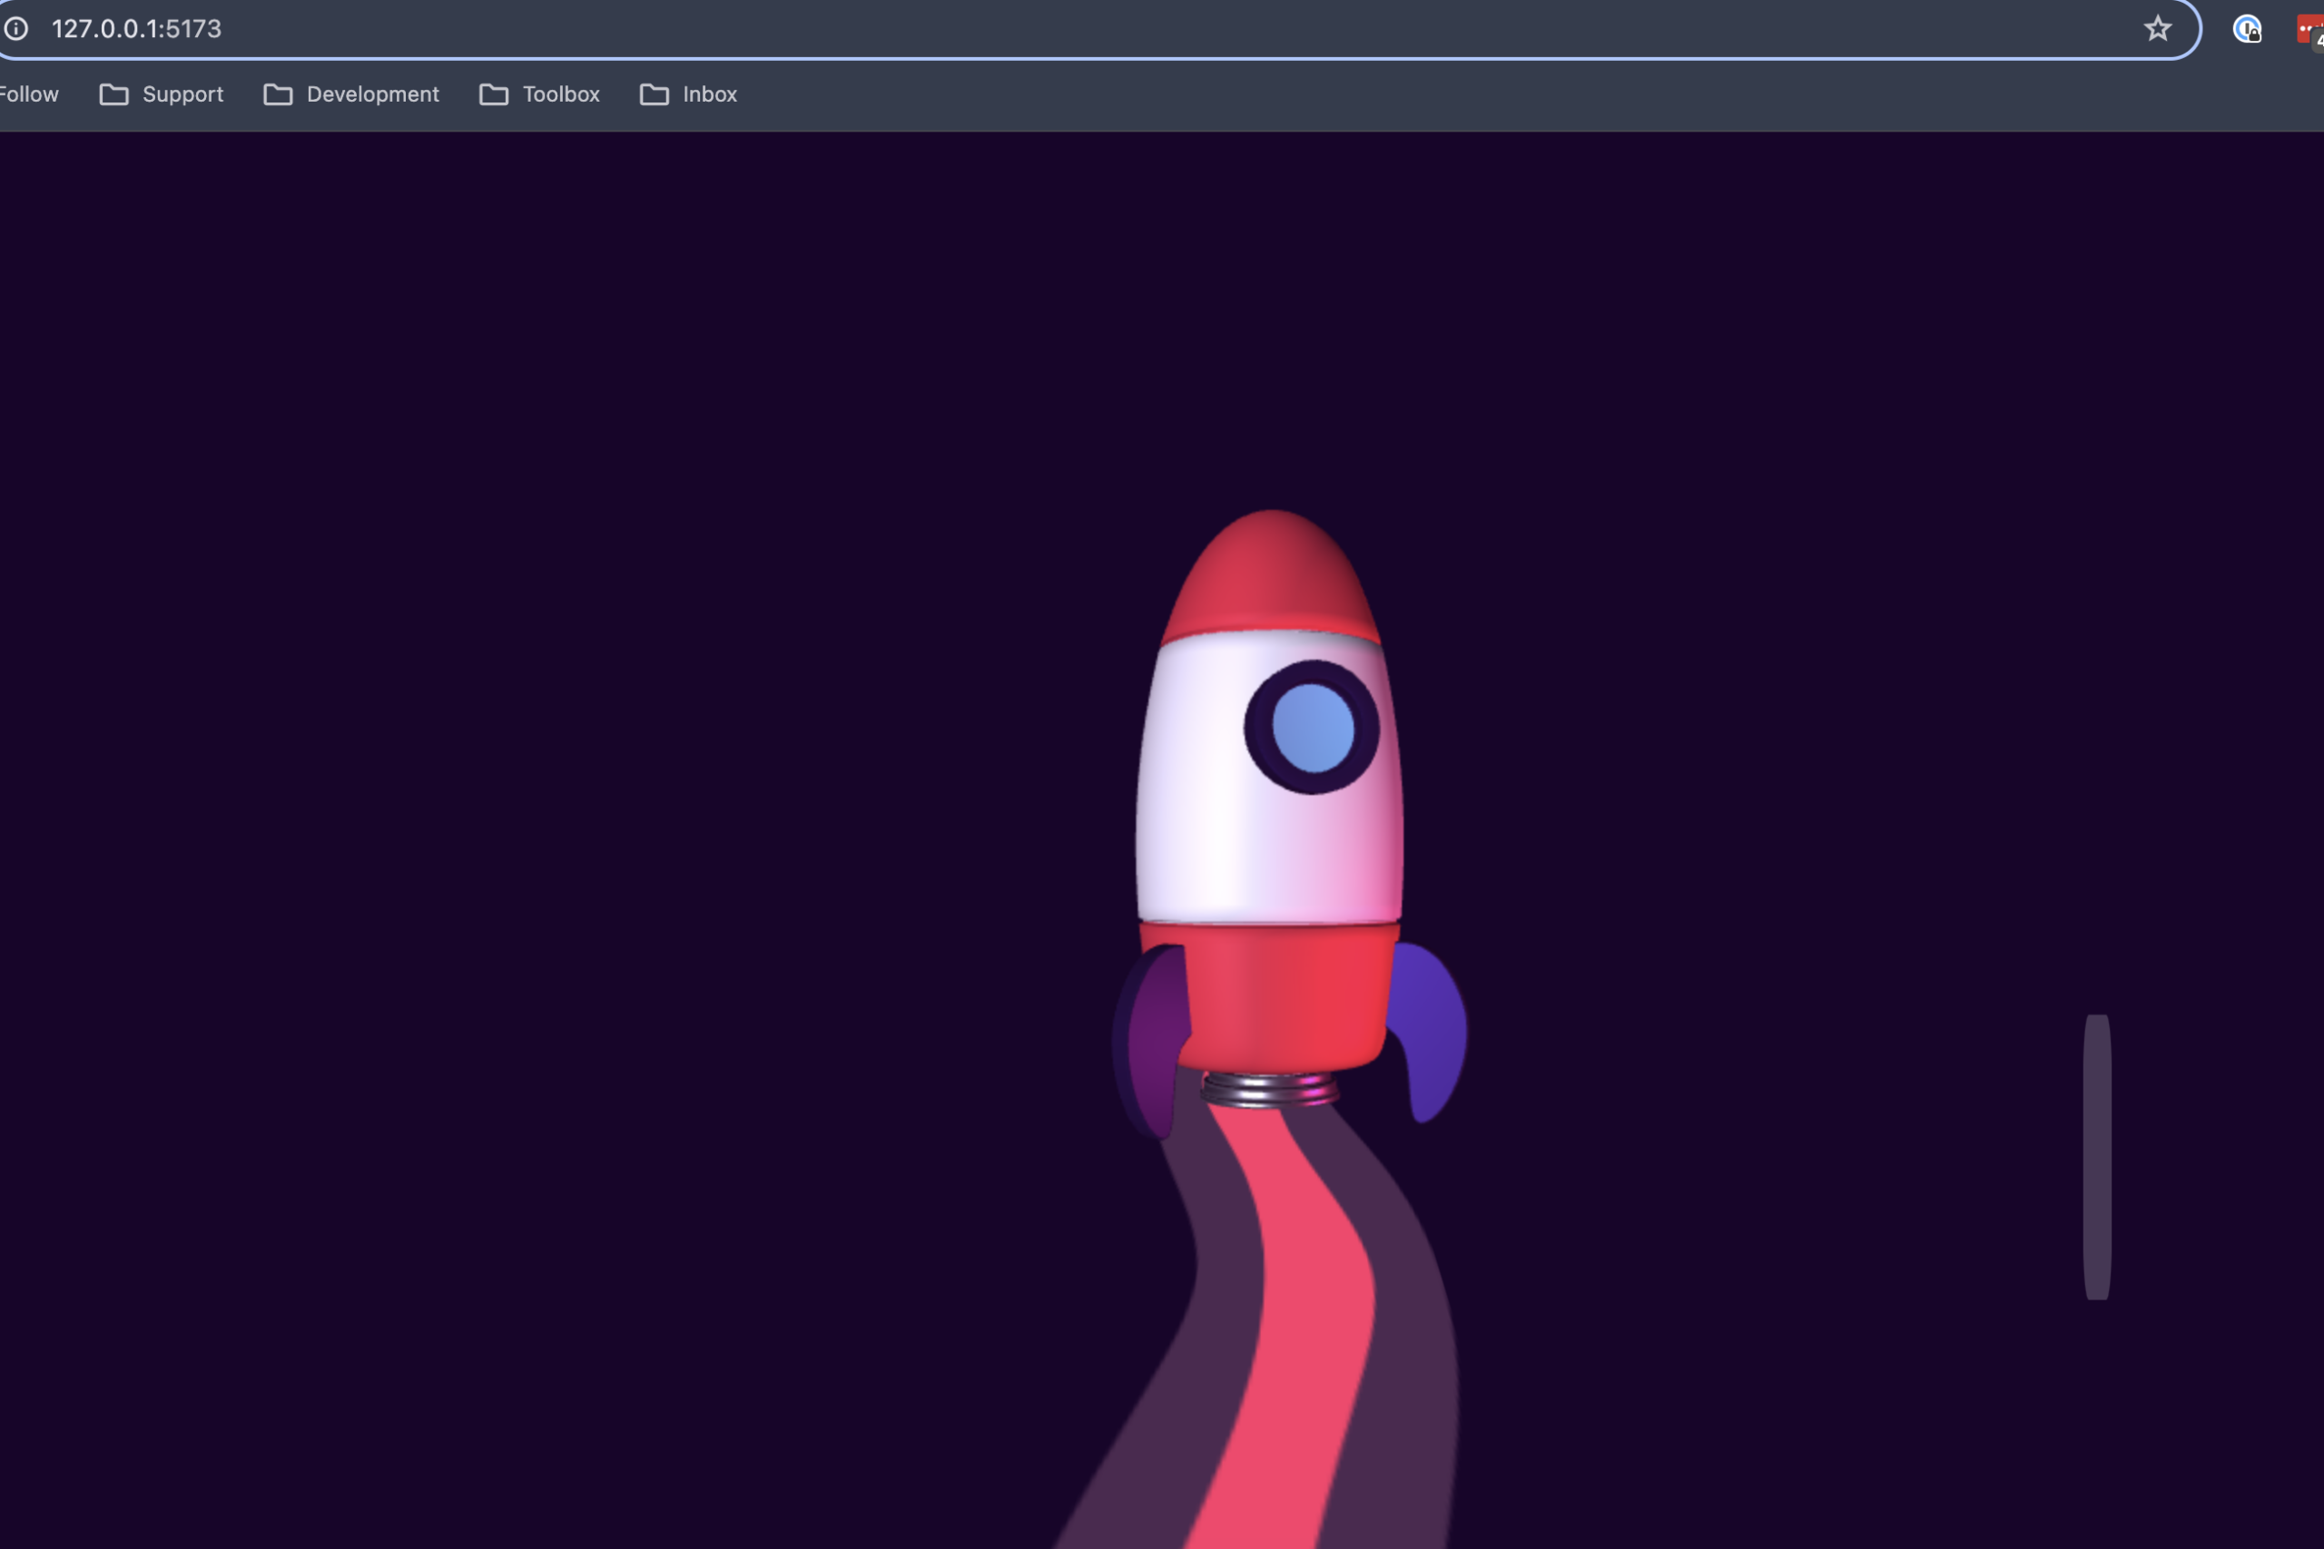Expand the Development bookmarks folder label

372,95
